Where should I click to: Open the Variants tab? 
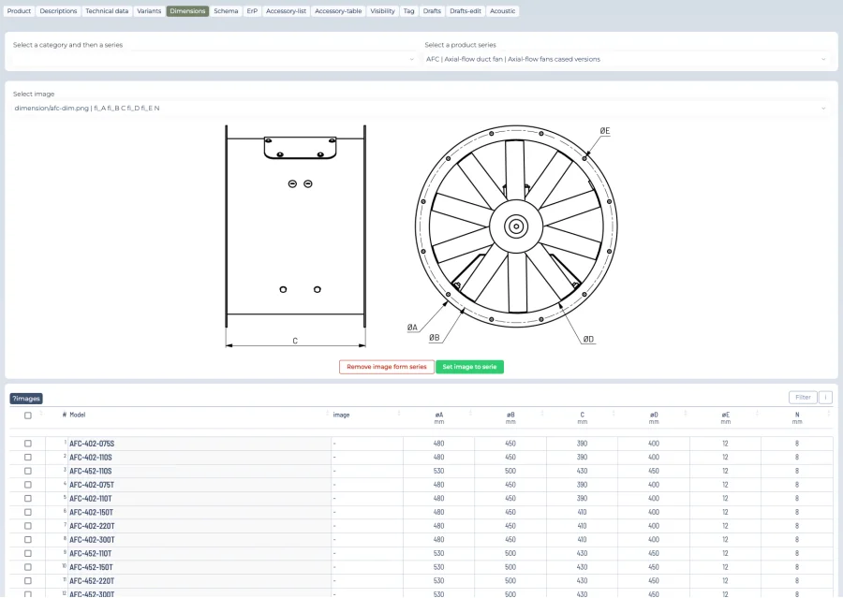[x=149, y=10]
